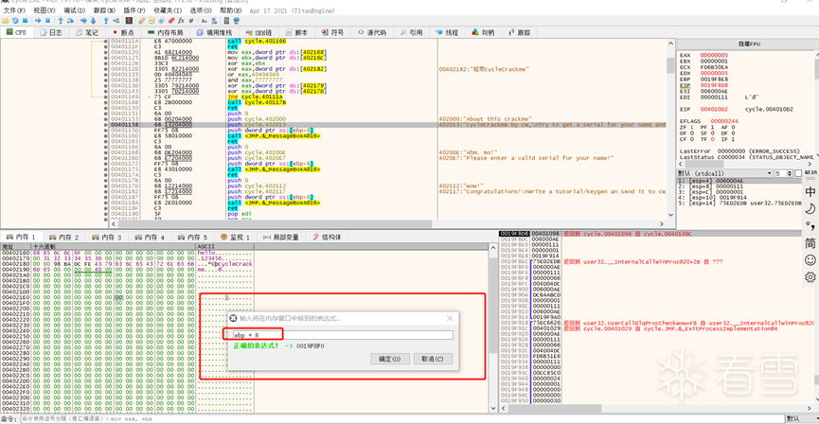Click the open file folder toolbar icon
Image resolution: width=819 pixels, height=424 pixels.
pyautogui.click(x=6, y=21)
